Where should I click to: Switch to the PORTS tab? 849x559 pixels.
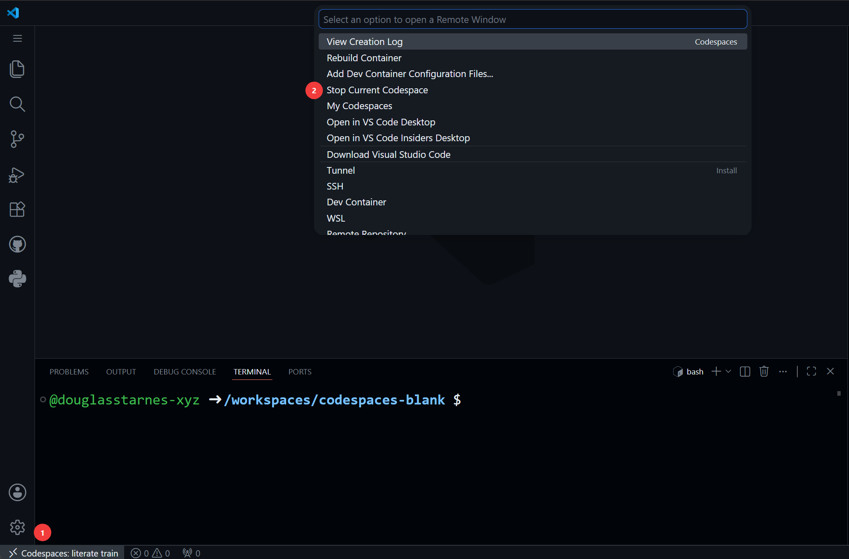[300, 372]
